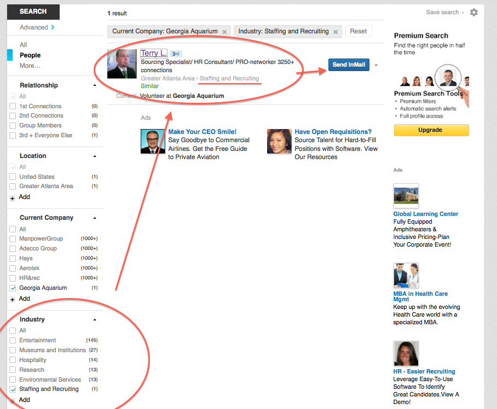
Task: Open the Have Open Requisitions? ad link
Action: 333,132
